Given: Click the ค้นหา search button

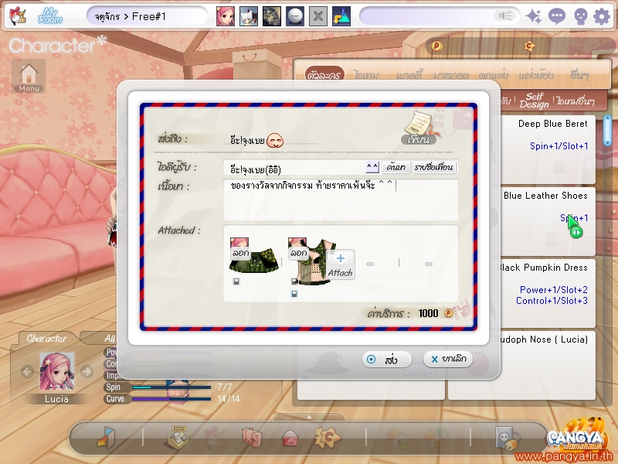Looking at the screenshot, I should [396, 167].
